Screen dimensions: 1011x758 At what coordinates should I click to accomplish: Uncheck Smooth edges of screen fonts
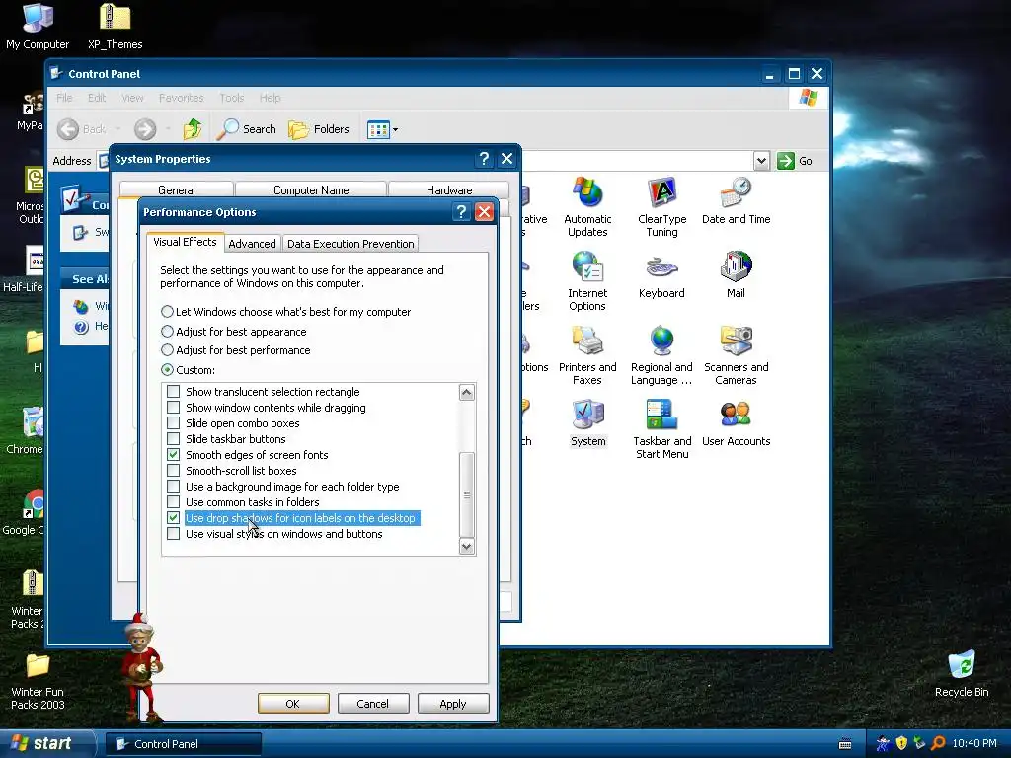pyautogui.click(x=174, y=454)
